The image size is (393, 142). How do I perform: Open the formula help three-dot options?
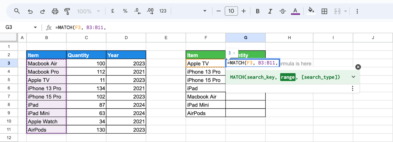coord(353,88)
